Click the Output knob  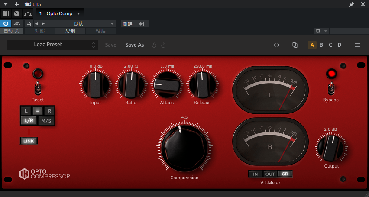(x=331, y=148)
